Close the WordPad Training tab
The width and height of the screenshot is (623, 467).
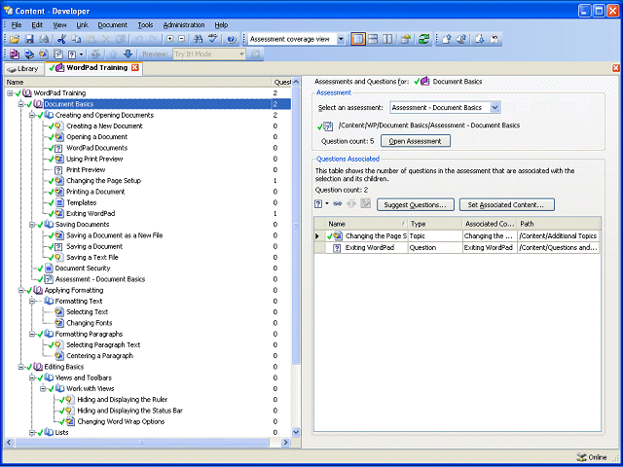(134, 67)
